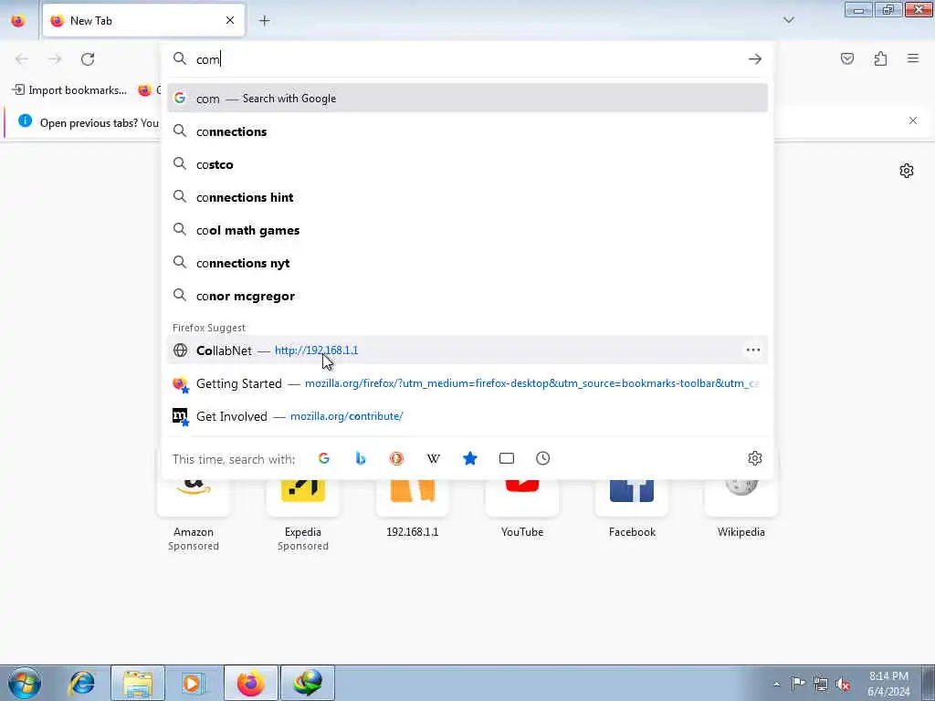The image size is (935, 701).
Task: Show hidden system tray icons arrow
Action: (776, 684)
